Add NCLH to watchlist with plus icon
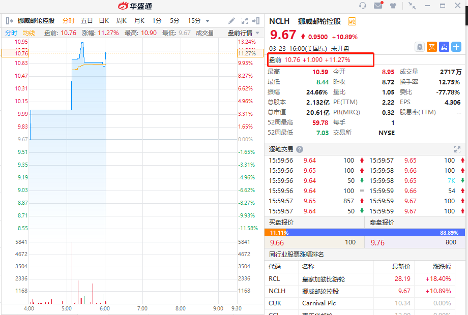Screen dimensions: 468x315 tap(456, 47)
